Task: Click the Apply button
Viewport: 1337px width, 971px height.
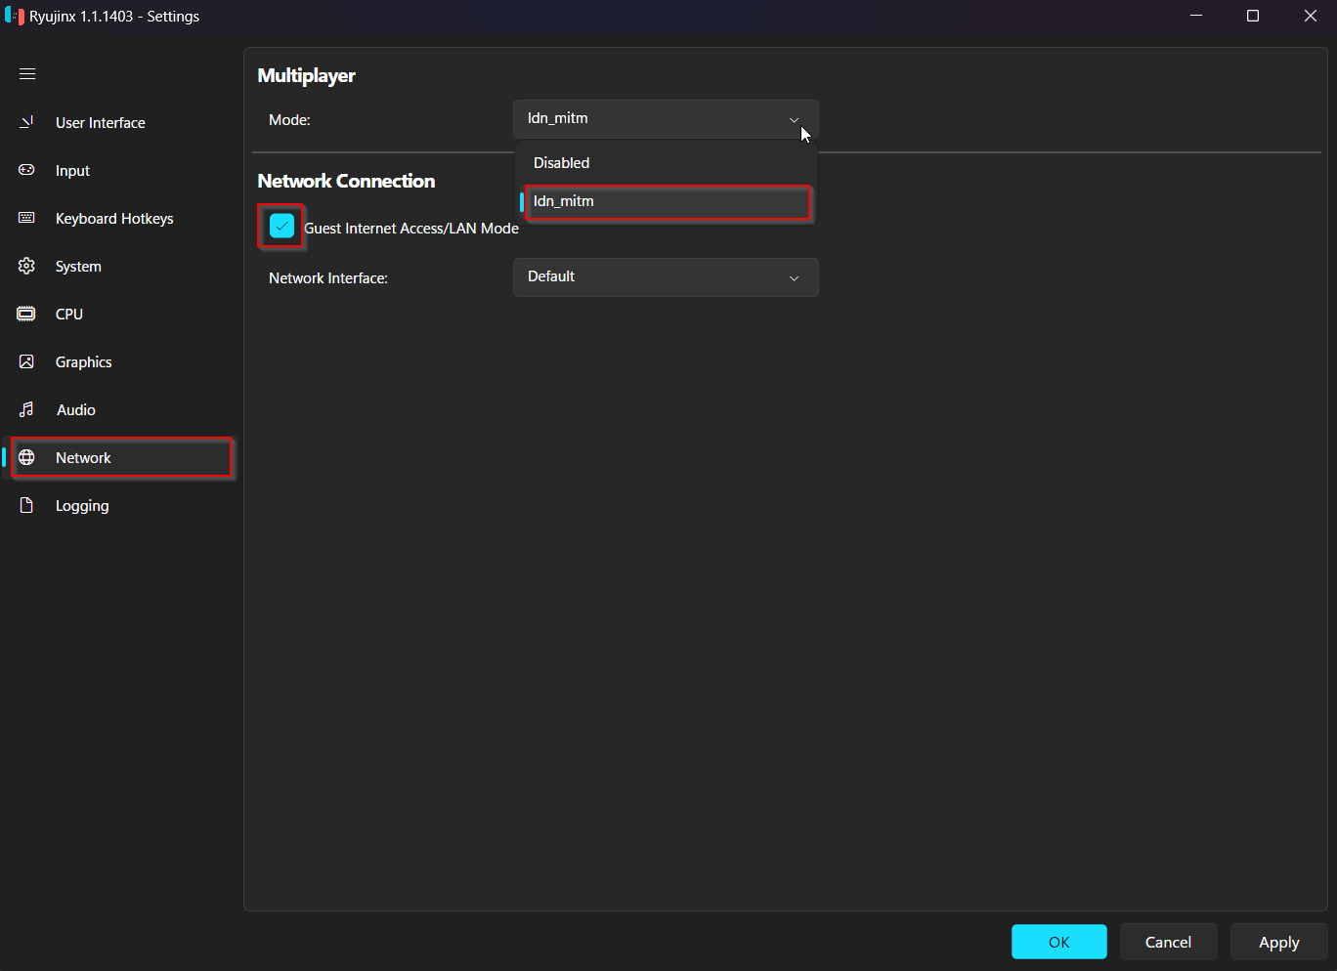Action: [x=1278, y=942]
